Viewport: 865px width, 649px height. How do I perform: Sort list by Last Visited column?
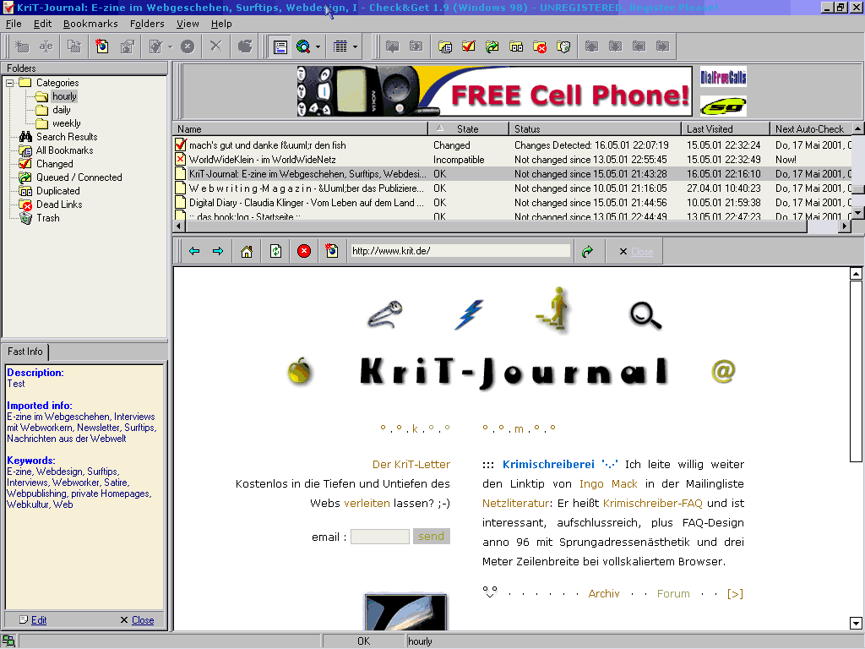(x=726, y=129)
